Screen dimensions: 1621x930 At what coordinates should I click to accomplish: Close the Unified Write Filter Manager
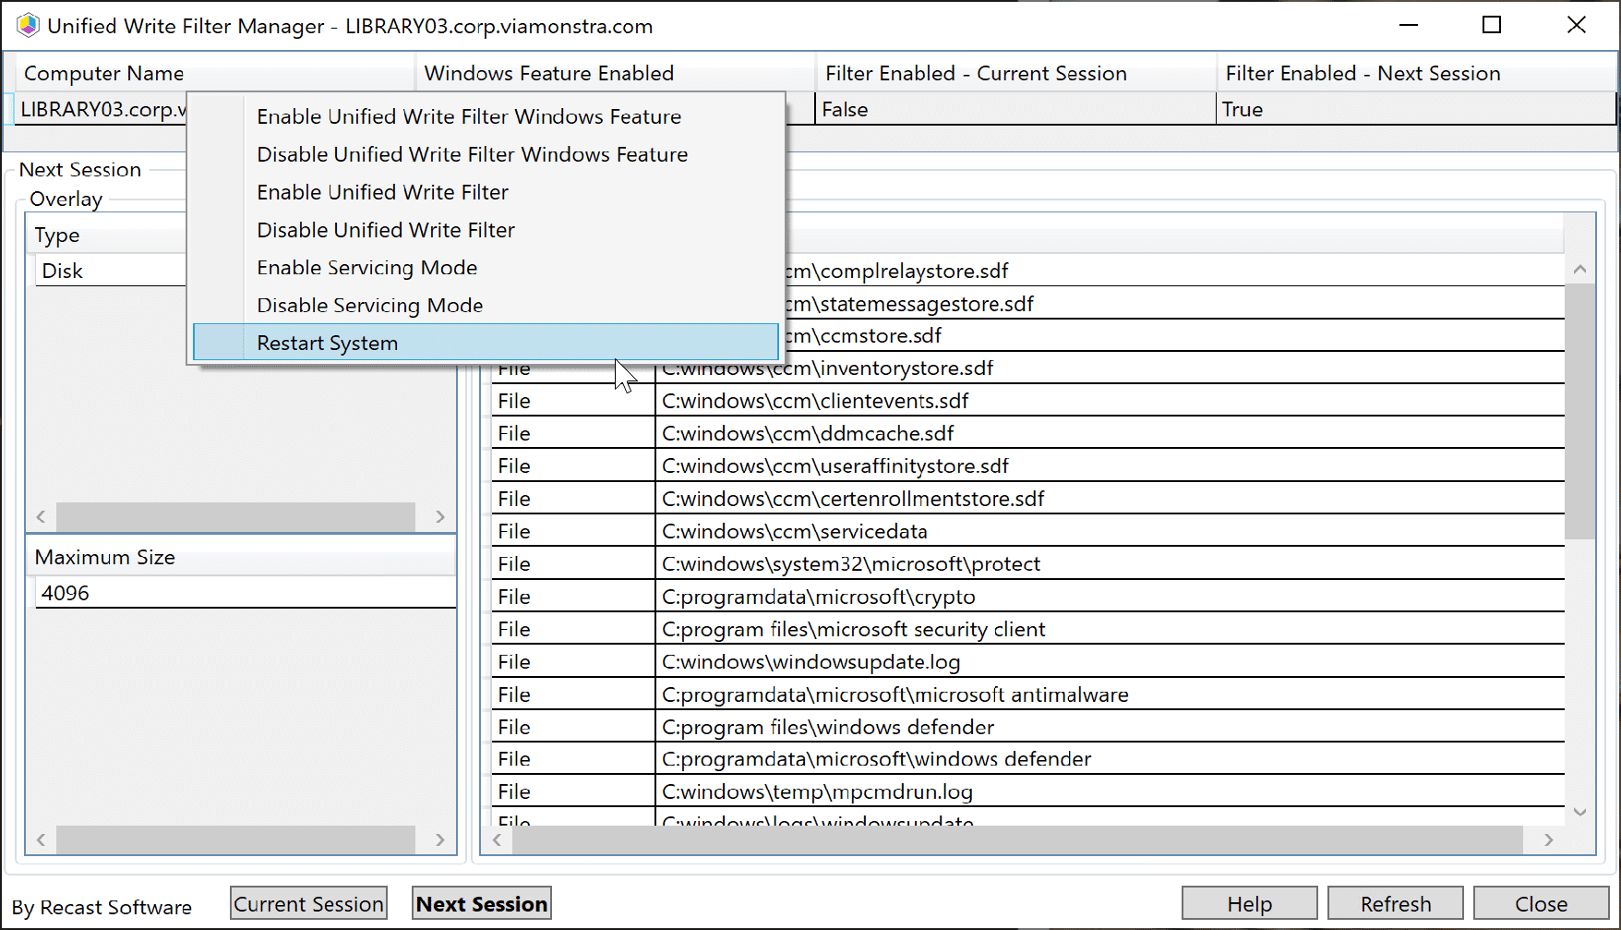[x=1540, y=903]
